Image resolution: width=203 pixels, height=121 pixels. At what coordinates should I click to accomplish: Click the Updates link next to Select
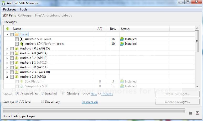pyautogui.click(x=107, y=94)
